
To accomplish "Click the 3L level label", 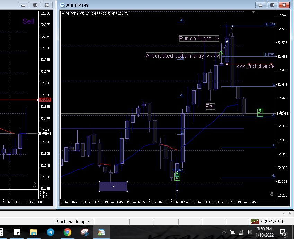I will [273, 145].
